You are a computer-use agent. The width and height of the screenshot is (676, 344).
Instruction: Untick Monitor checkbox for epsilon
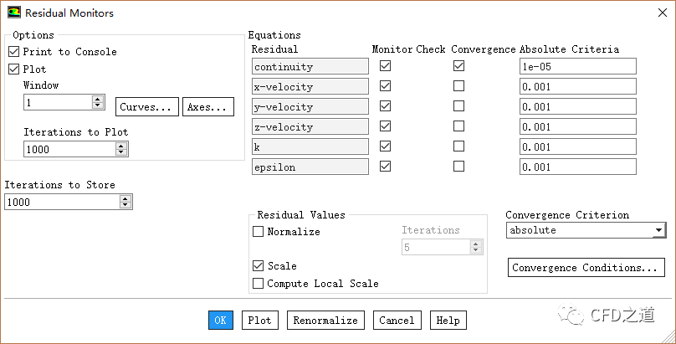(385, 167)
